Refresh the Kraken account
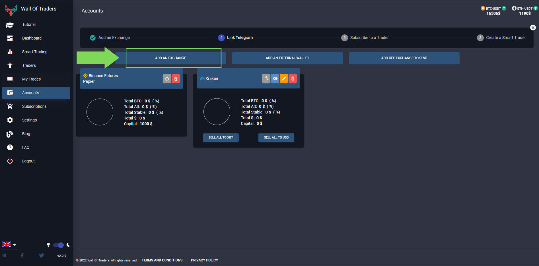 266,79
